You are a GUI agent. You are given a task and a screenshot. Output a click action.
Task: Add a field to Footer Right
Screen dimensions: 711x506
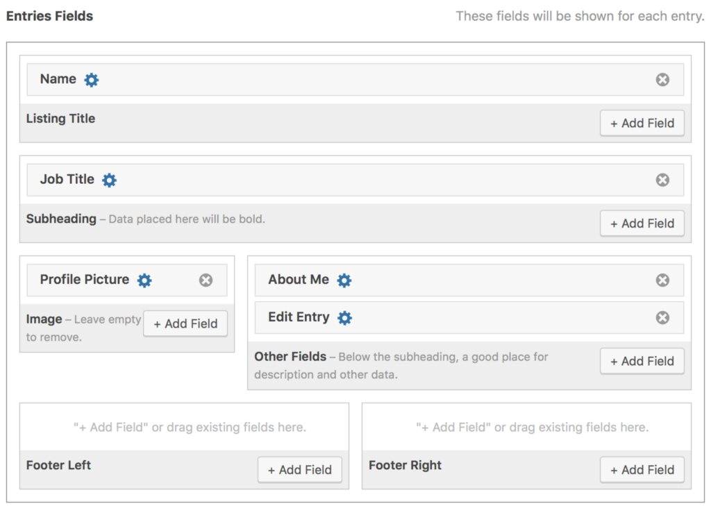pos(642,470)
